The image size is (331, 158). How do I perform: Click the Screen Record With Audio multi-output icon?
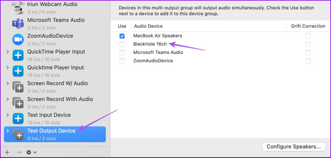pos(18,103)
